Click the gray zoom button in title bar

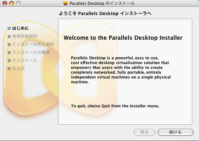click(18, 4)
